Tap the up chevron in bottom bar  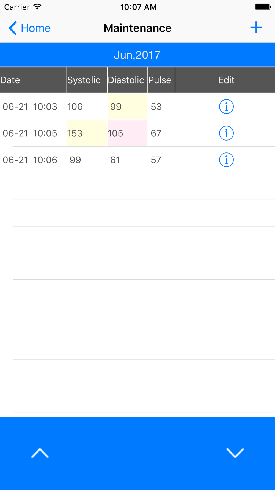pyautogui.click(x=40, y=453)
